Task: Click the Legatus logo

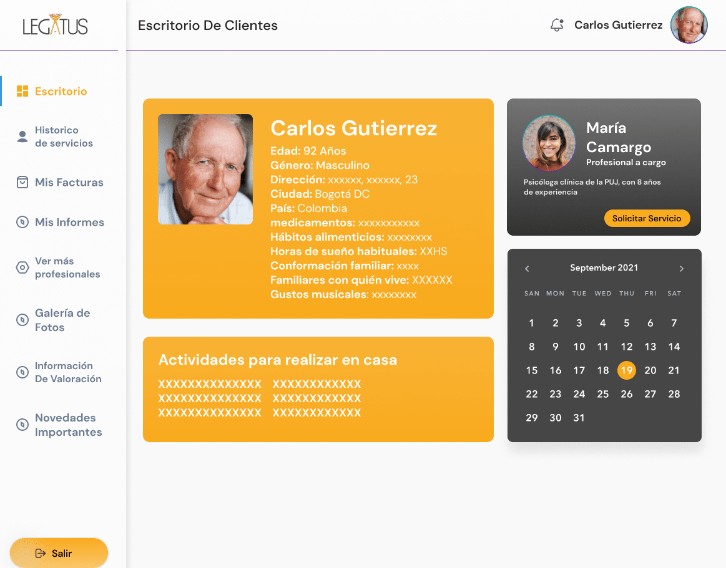Action: (x=56, y=26)
